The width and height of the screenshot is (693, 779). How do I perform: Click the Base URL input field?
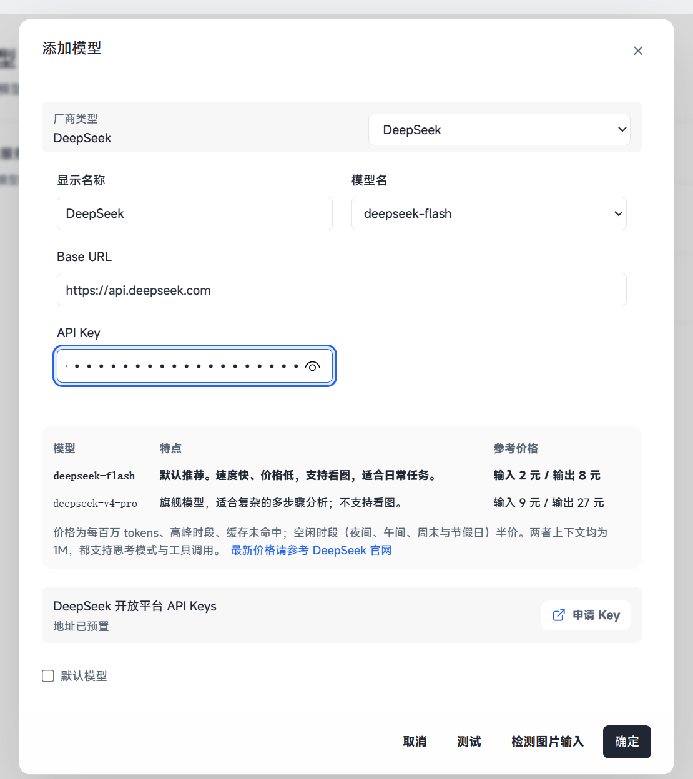342,290
